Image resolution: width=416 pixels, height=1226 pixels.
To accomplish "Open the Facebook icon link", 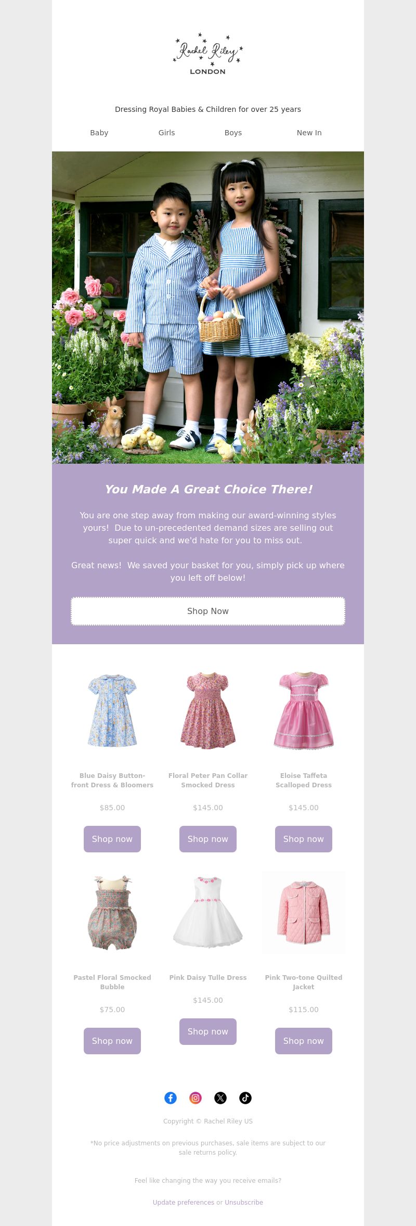I will (x=171, y=1098).
